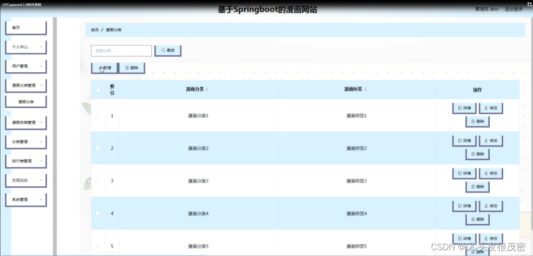Viewport: 533px width, 256px height.
Task: Sort by the 漫画分类 column sort arrows
Action: 208,90
